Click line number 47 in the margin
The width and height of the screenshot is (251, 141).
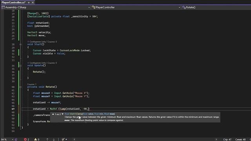pyautogui.click(x=13, y=109)
